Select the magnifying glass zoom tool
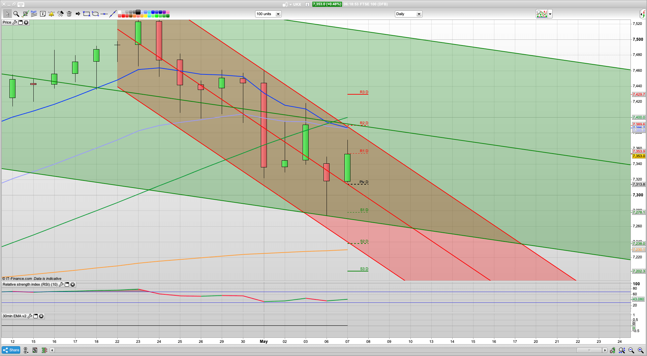 pyautogui.click(x=16, y=14)
